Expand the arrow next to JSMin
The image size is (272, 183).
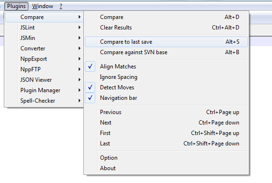80,38
